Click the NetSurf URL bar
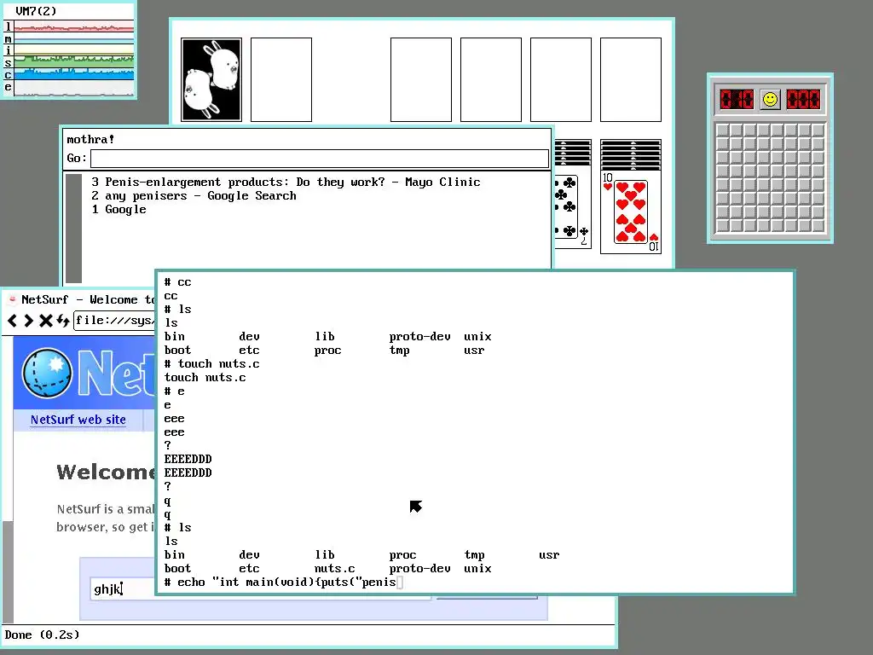The height and width of the screenshot is (655, 873). [x=114, y=321]
